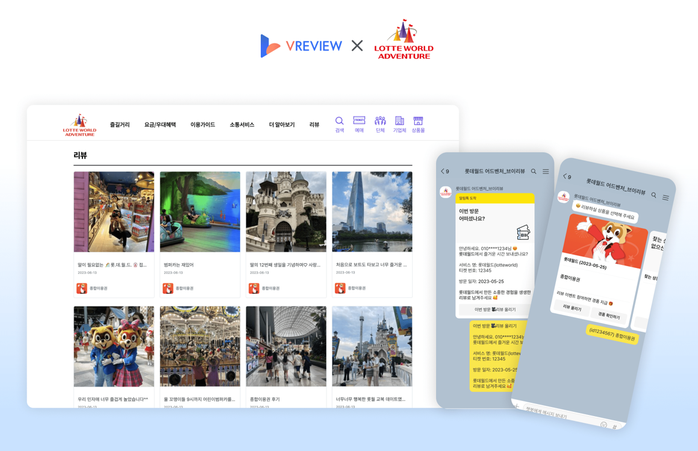The width and height of the screenshot is (698, 451).
Task: Click review title '처음으로 보트도 타보고'
Action: 371,265
